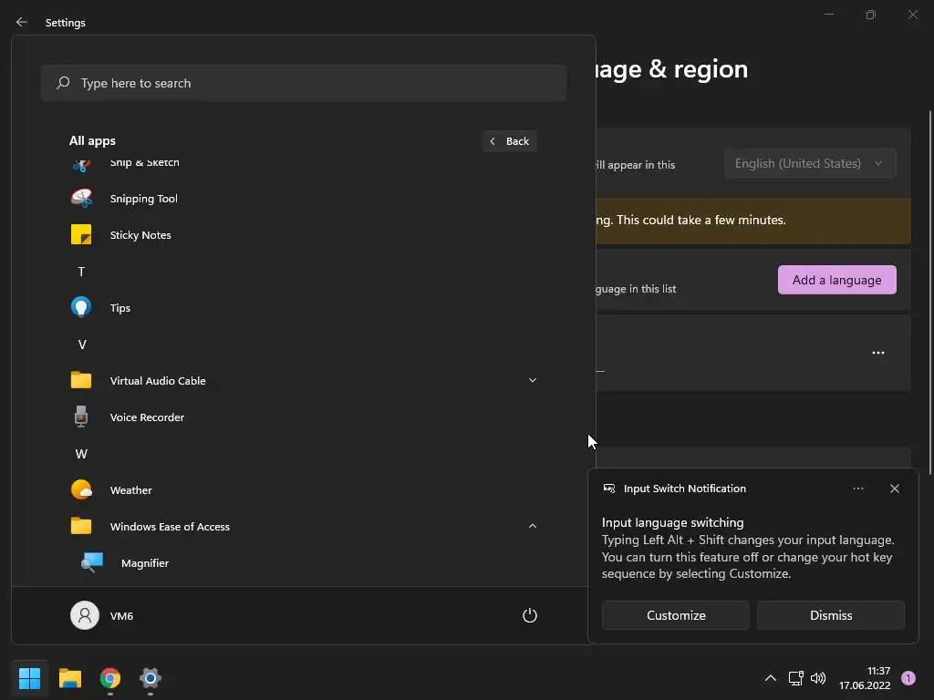
Task: Click the Type here to search field
Action: point(304,83)
